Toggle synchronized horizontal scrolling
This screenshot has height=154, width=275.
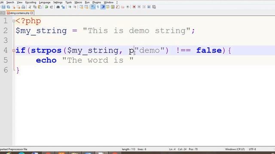tap(86, 7)
